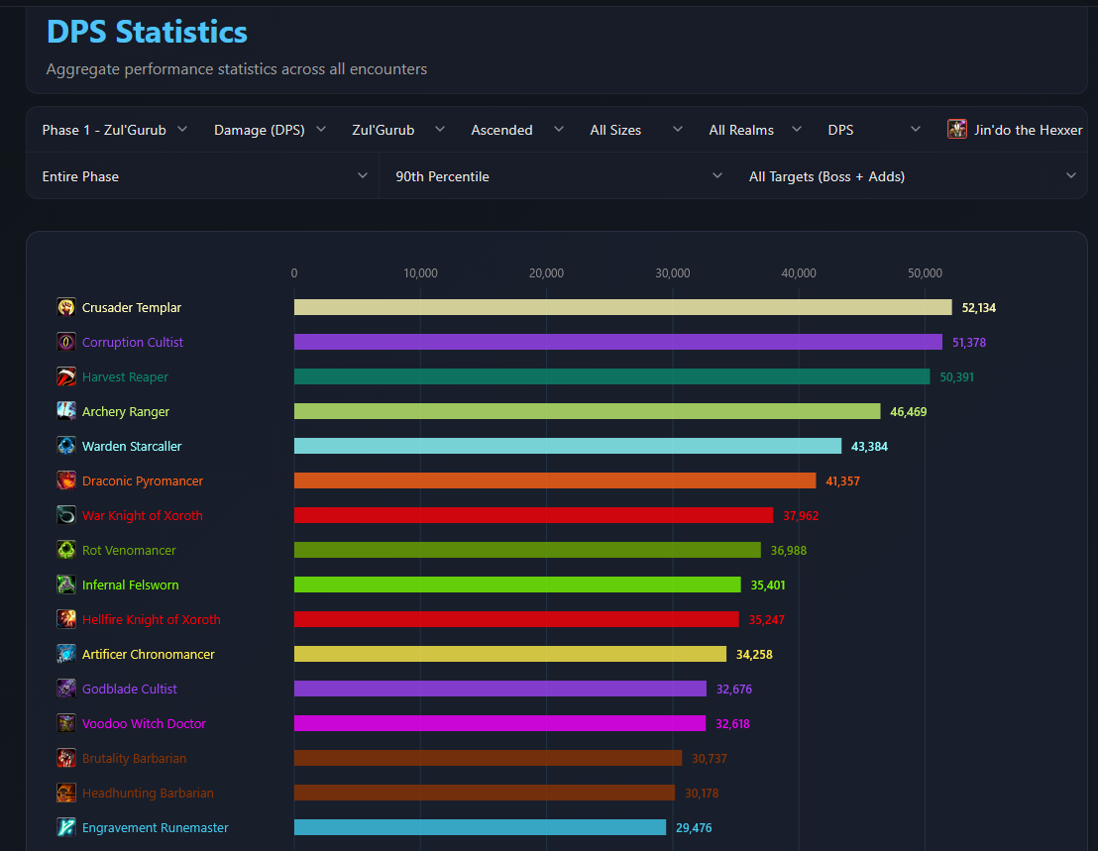This screenshot has height=851, width=1098.
Task: Click the Engravement Runemaster icon
Action: (65, 827)
